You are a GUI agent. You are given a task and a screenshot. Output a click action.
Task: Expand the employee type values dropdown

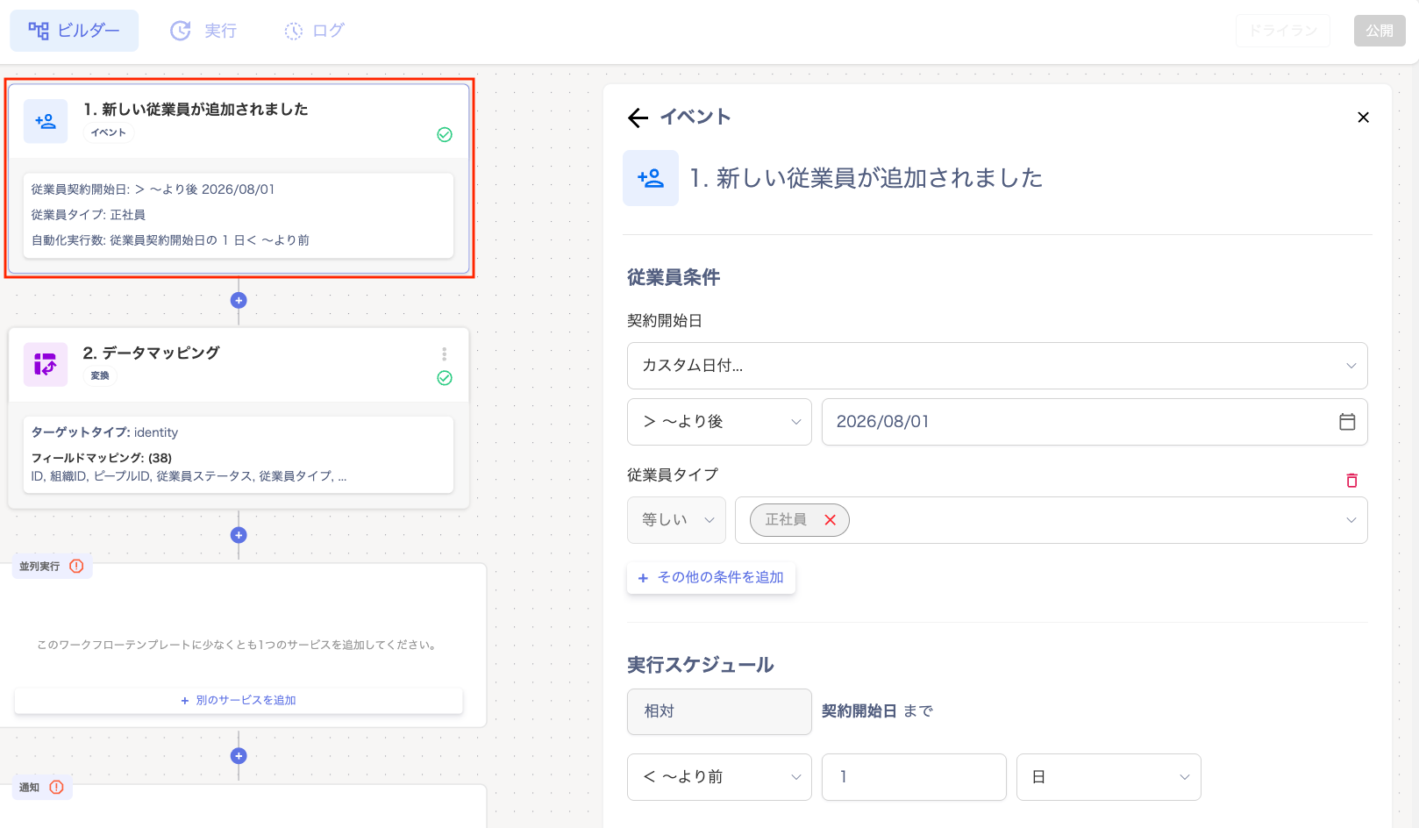(1351, 520)
